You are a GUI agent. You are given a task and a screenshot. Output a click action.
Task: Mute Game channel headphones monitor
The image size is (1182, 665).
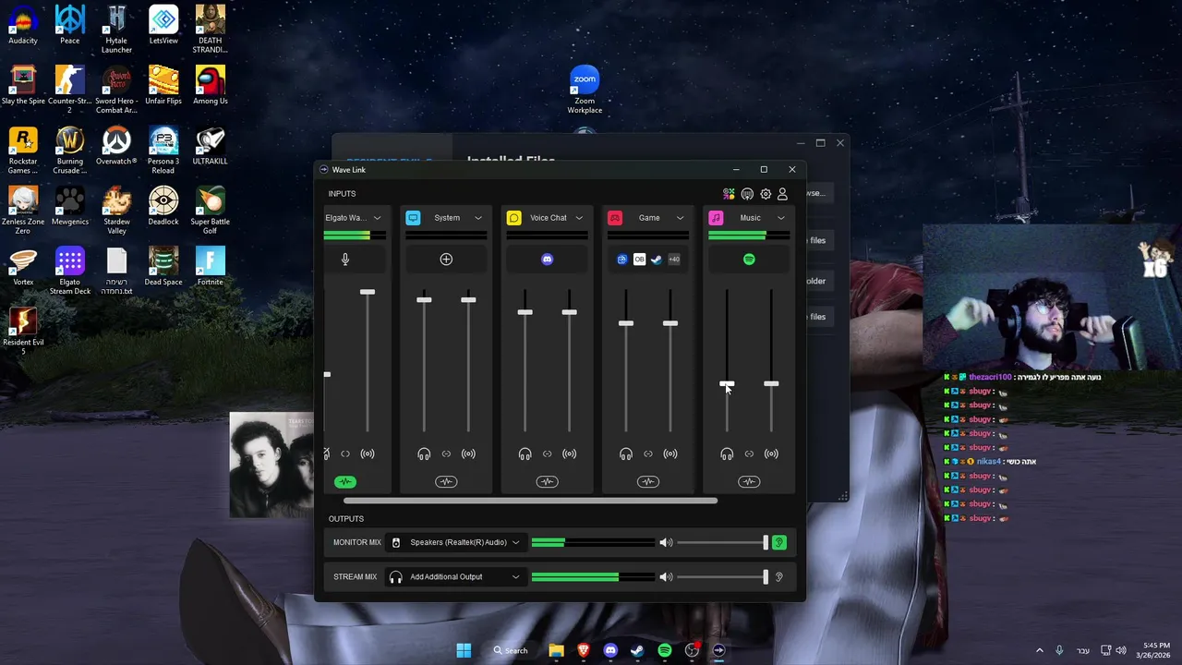coord(626,453)
